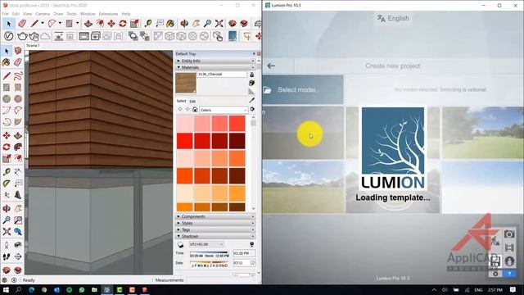This screenshot has width=524, height=295.
Task: Click the create material icon
Action: (251, 83)
